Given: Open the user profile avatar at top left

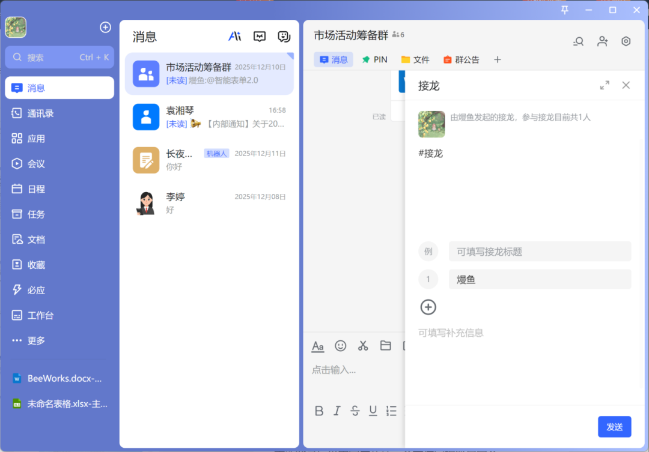Looking at the screenshot, I should coord(16,27).
